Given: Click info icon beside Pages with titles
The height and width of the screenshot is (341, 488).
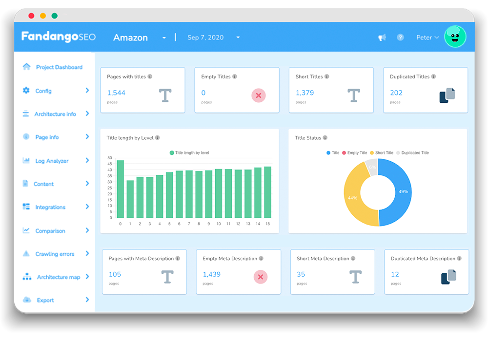Looking at the screenshot, I should click(x=150, y=76).
